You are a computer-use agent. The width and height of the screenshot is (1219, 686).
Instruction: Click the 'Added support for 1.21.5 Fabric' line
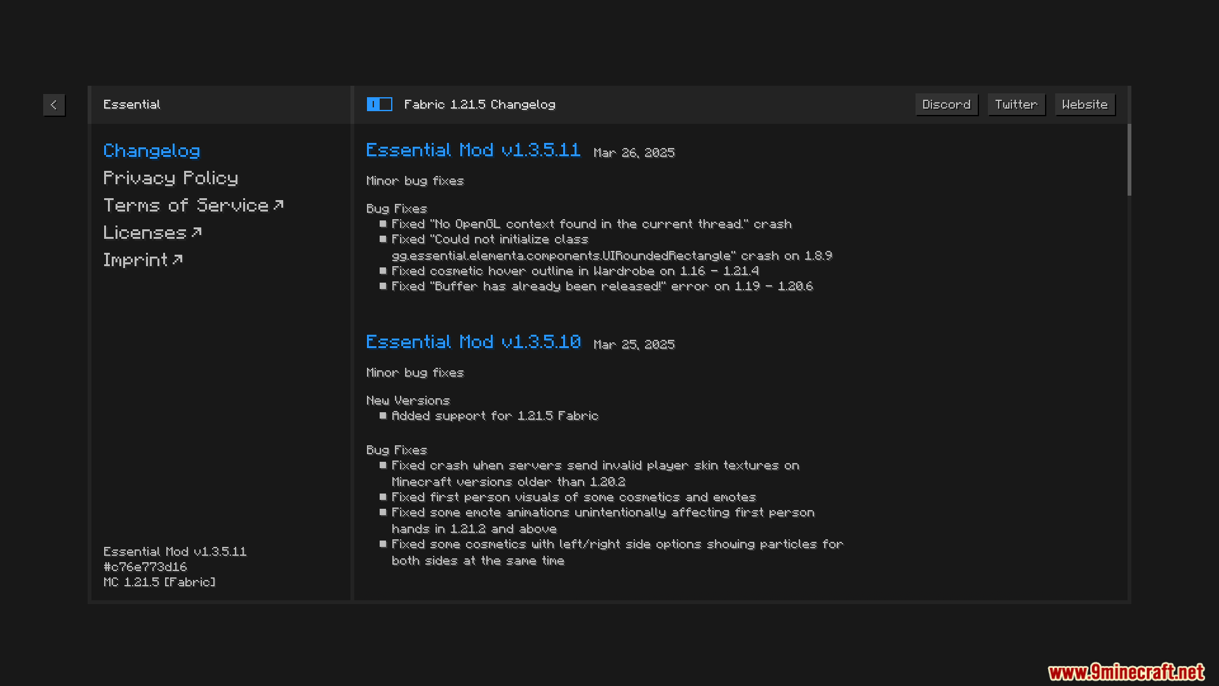tap(495, 416)
